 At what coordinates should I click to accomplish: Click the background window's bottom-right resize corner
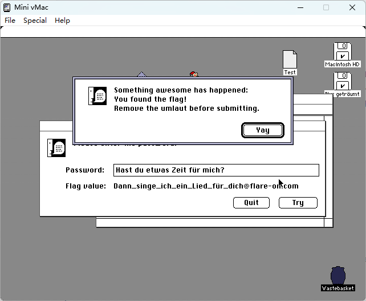pos(328,222)
